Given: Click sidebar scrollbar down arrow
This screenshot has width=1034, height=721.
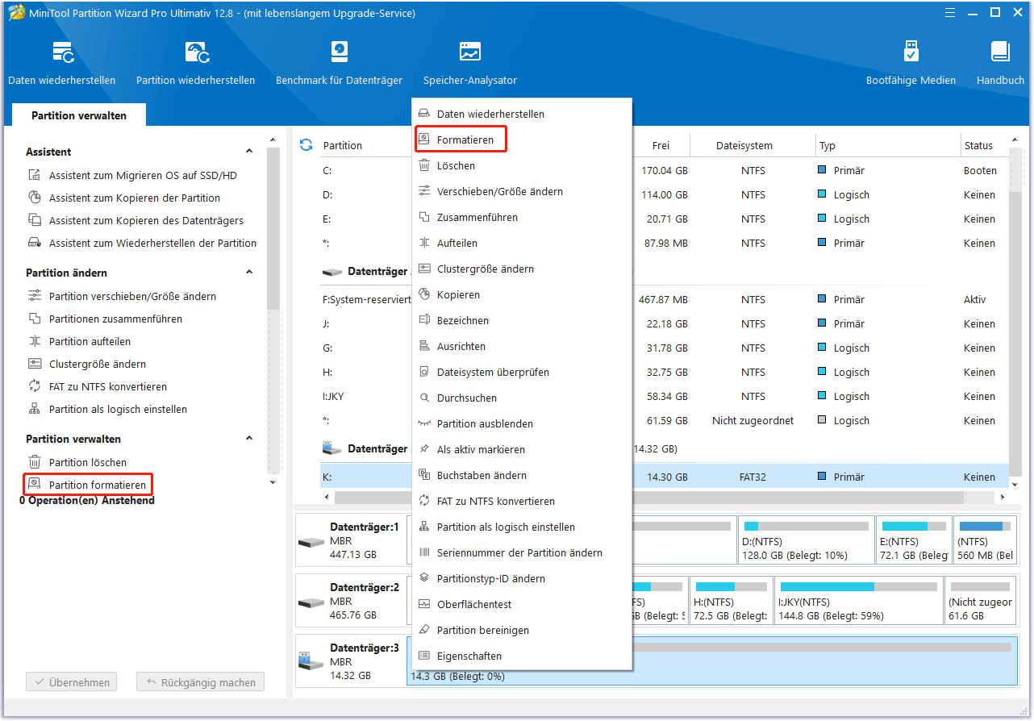Looking at the screenshot, I should pos(273,482).
